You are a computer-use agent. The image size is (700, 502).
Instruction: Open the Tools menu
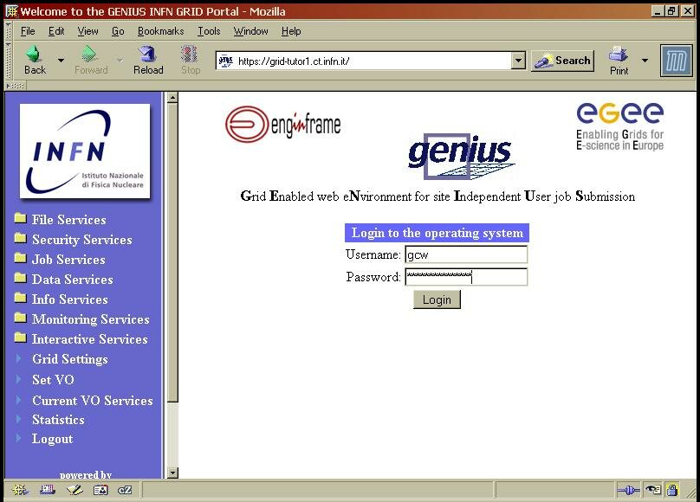(x=209, y=31)
